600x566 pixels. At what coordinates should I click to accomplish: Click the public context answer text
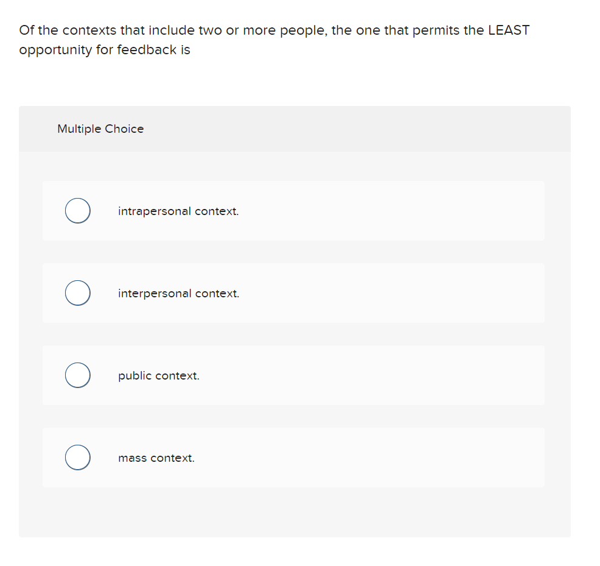(x=158, y=375)
